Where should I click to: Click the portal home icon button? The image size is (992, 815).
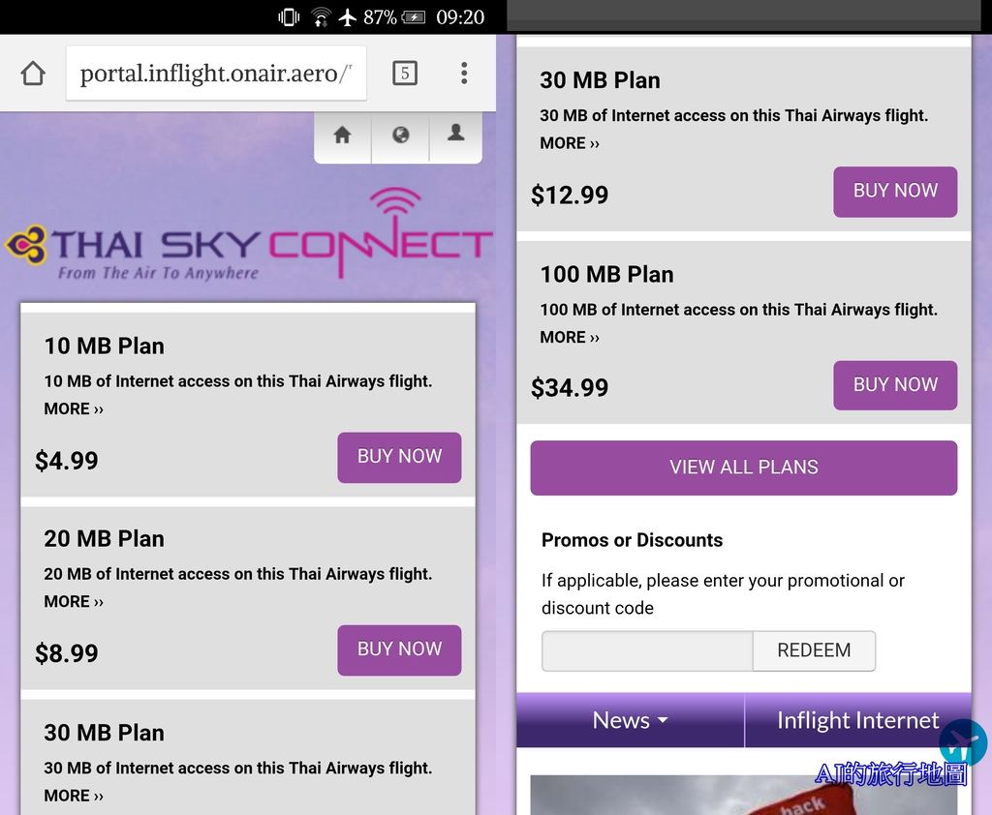click(x=342, y=135)
